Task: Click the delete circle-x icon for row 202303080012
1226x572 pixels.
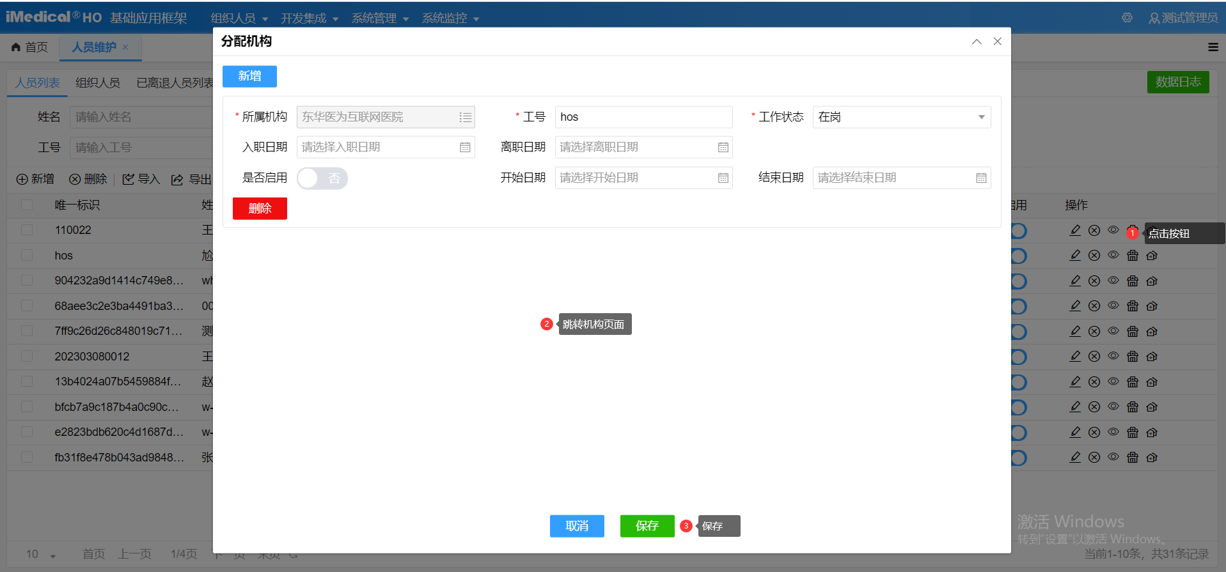Action: click(x=1094, y=357)
